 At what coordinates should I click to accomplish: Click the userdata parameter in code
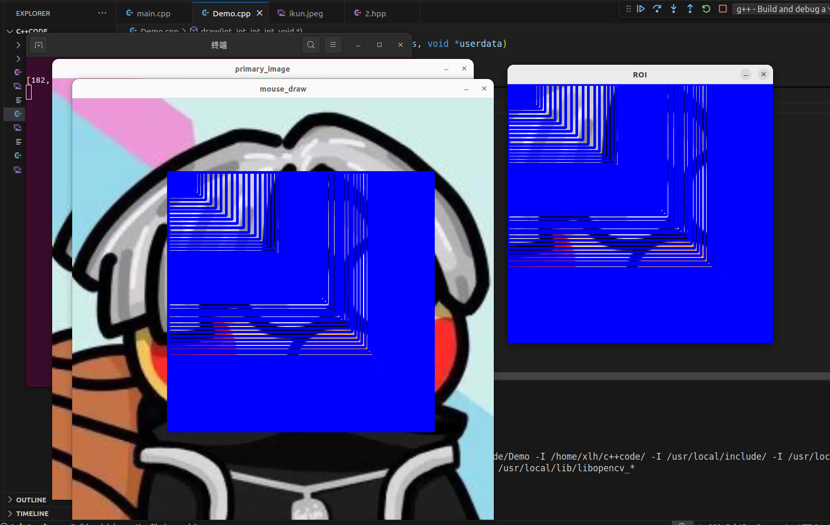click(x=481, y=44)
